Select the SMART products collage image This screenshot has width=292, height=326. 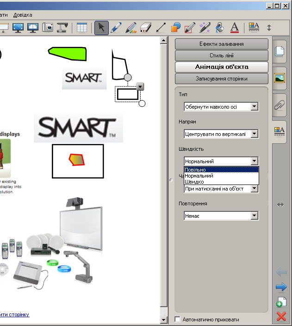(52, 243)
